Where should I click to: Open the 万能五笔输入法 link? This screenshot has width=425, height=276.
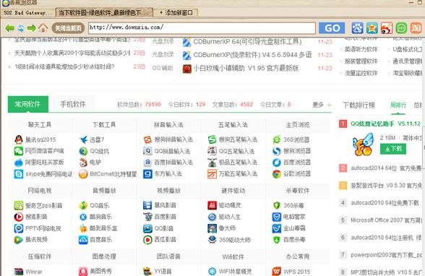[x=238, y=174]
